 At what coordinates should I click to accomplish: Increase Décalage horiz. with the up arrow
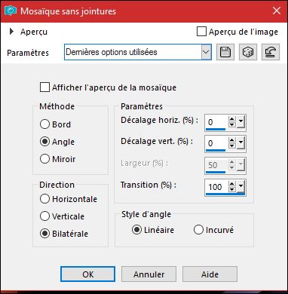tap(231, 119)
